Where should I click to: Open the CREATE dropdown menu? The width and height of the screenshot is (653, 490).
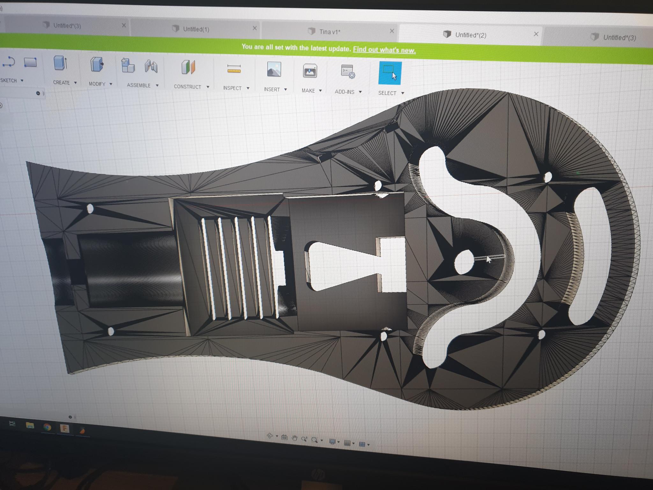tap(65, 82)
